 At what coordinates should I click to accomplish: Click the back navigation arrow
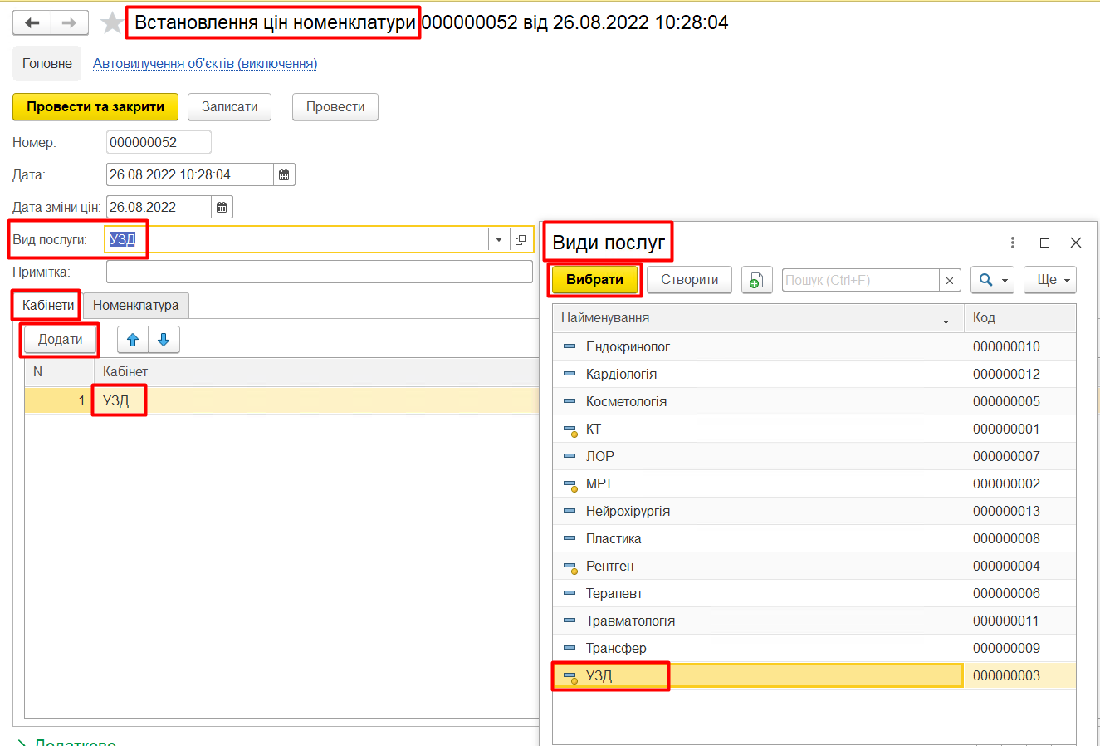click(32, 22)
